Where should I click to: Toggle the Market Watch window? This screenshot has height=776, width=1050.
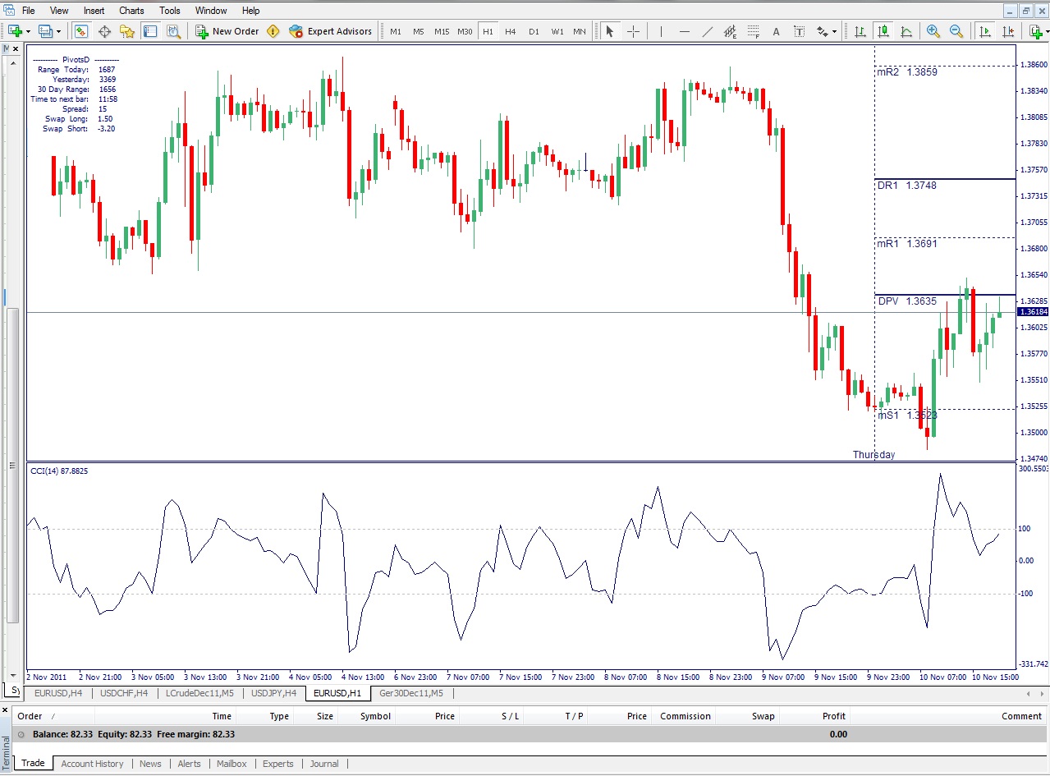[80, 31]
